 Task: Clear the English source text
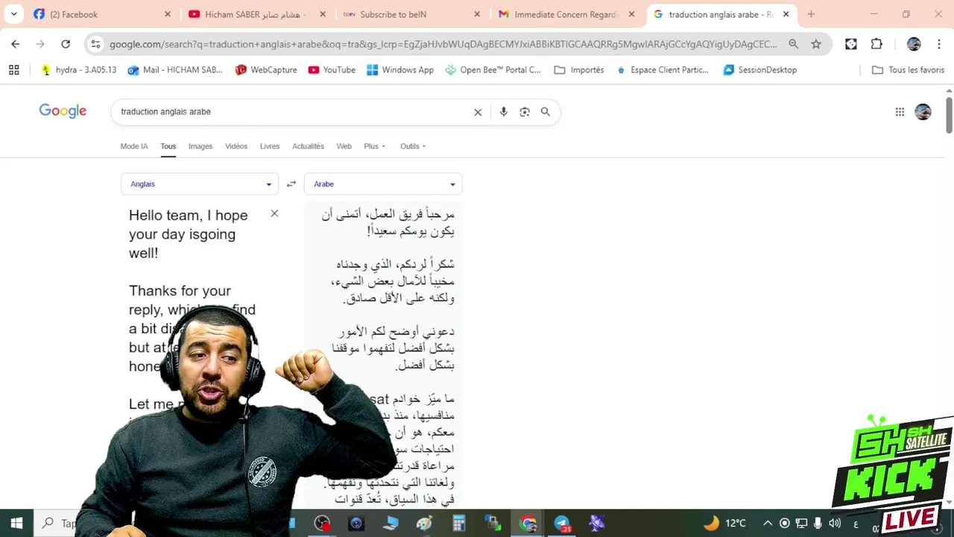[274, 214]
